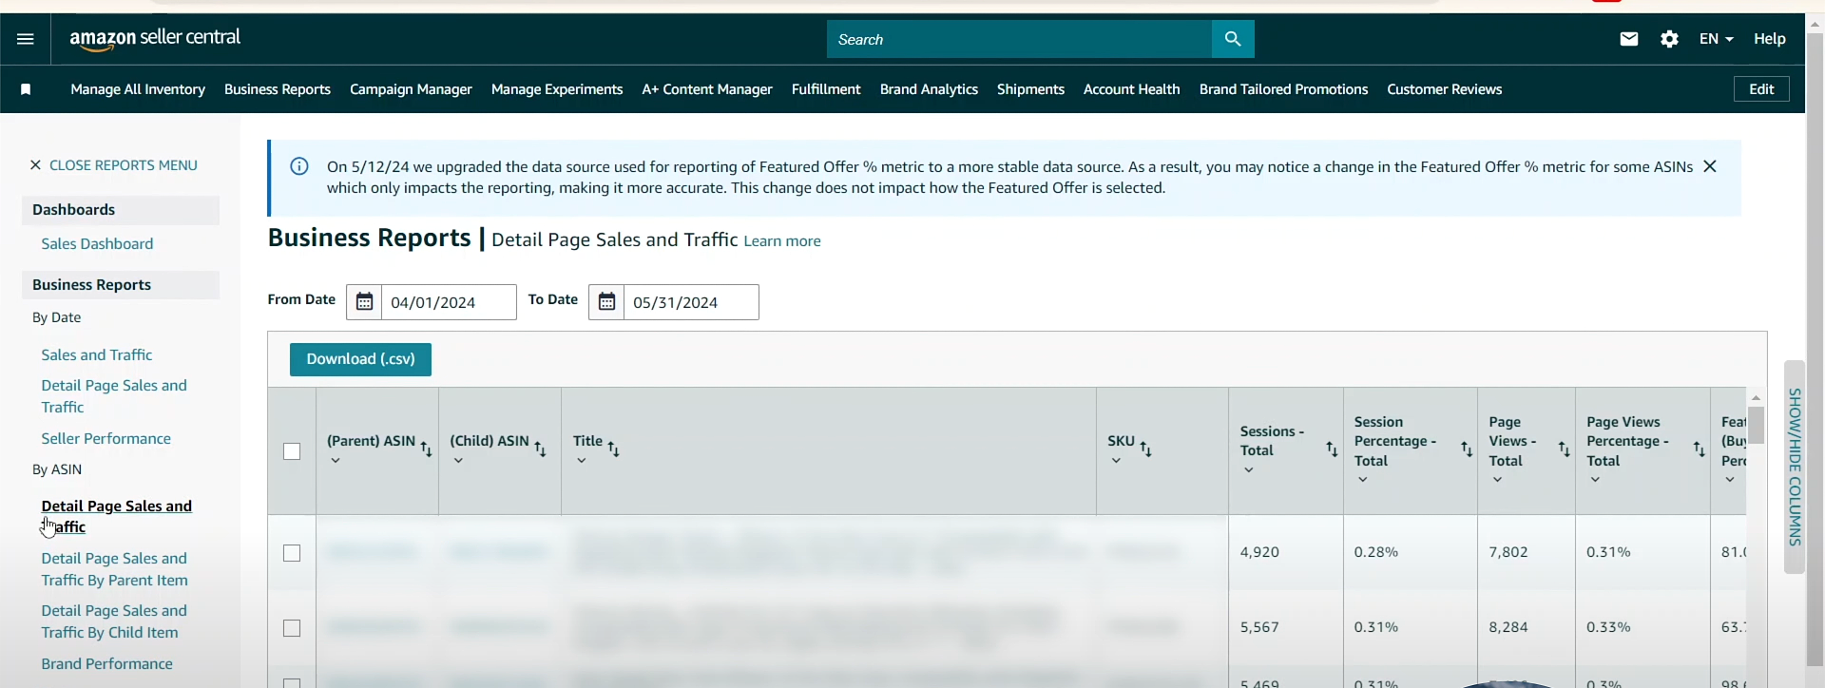This screenshot has width=1825, height=688.
Task: Click the page's right vertical scrollbar
Action: tap(1815, 352)
